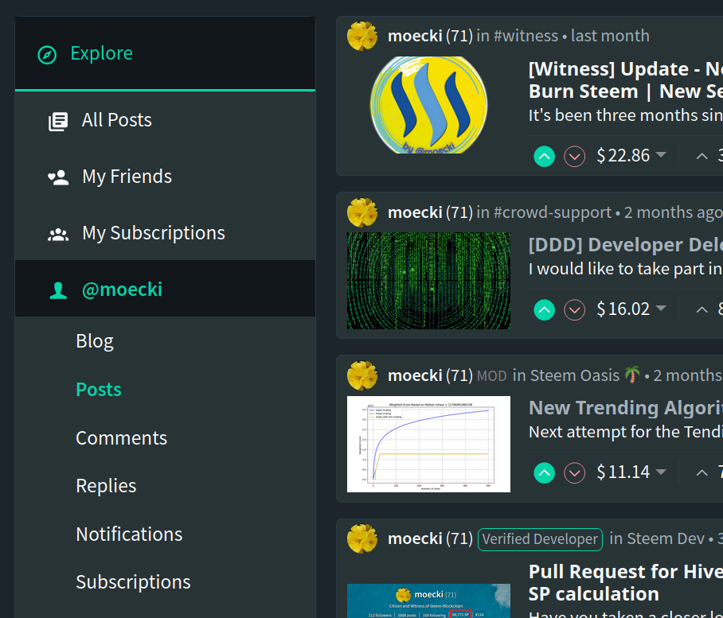
Task: Click the person icon beside @moecki
Action: (x=59, y=290)
